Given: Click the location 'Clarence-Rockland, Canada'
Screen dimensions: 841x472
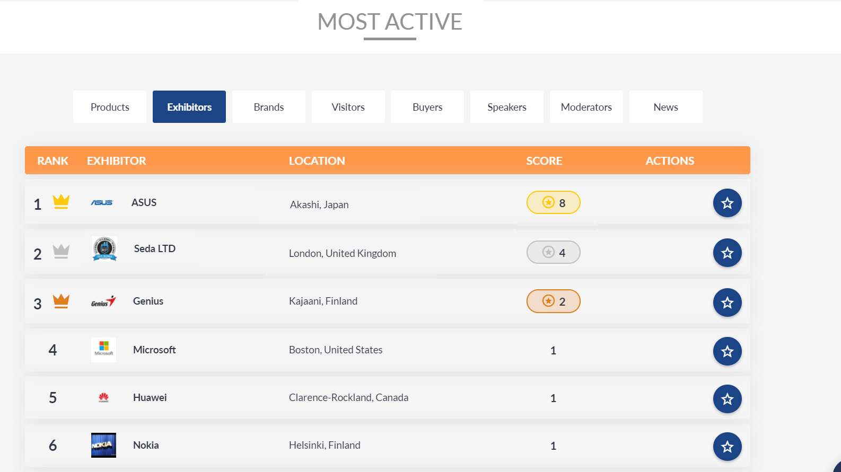Looking at the screenshot, I should click(x=349, y=397).
